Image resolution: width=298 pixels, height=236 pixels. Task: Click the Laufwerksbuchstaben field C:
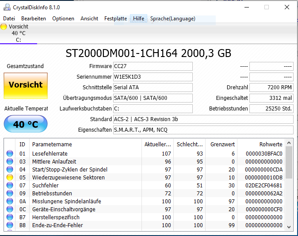[x=153, y=109]
